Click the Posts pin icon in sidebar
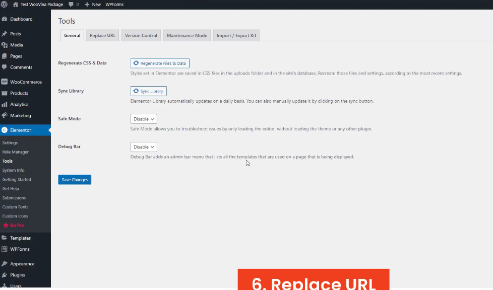Screen dimensions: 493x290 tap(5, 34)
